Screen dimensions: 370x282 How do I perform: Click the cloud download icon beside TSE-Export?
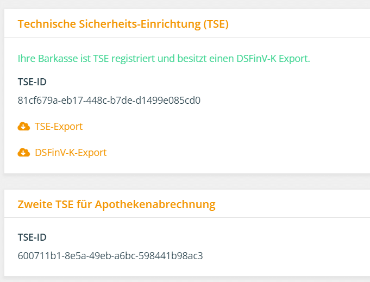[24, 127]
